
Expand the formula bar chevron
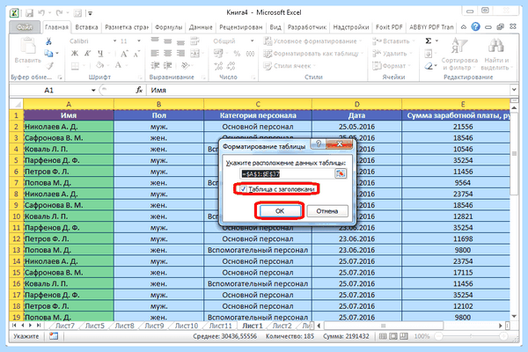(x=514, y=90)
